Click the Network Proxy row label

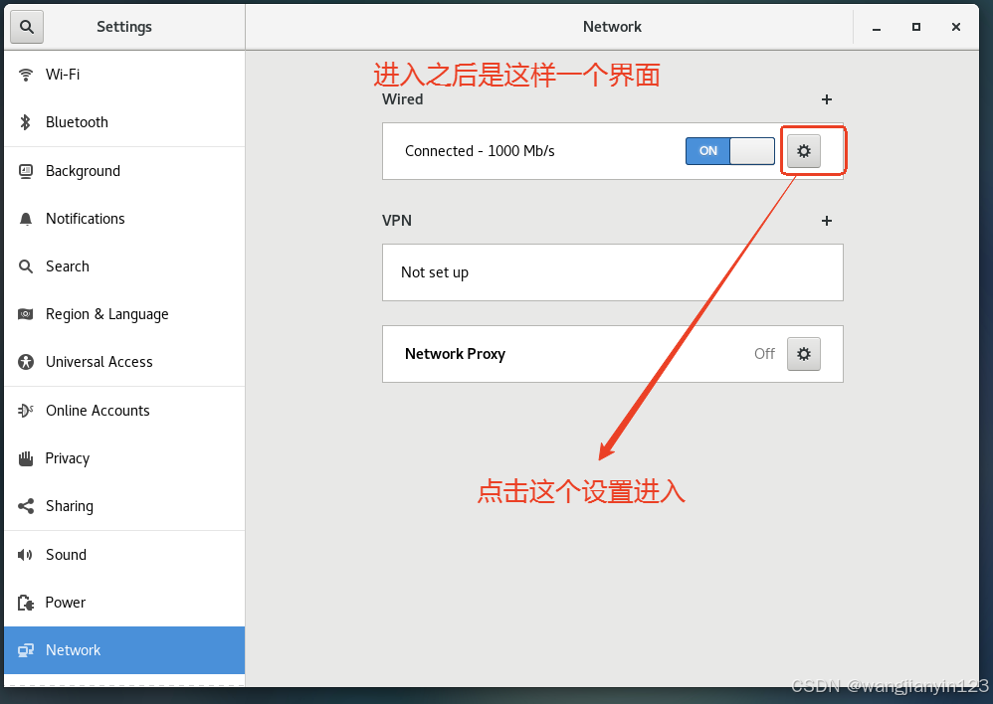pos(455,354)
